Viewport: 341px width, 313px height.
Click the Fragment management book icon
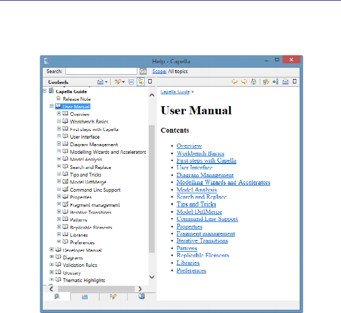(x=65, y=204)
